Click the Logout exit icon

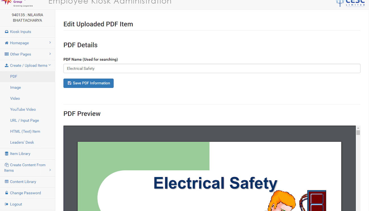[7, 204]
